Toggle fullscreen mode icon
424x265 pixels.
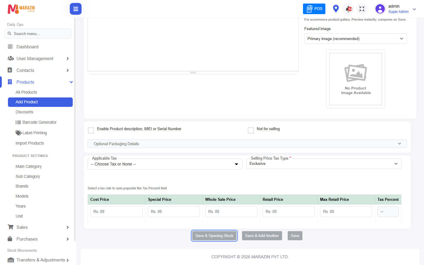362,9
